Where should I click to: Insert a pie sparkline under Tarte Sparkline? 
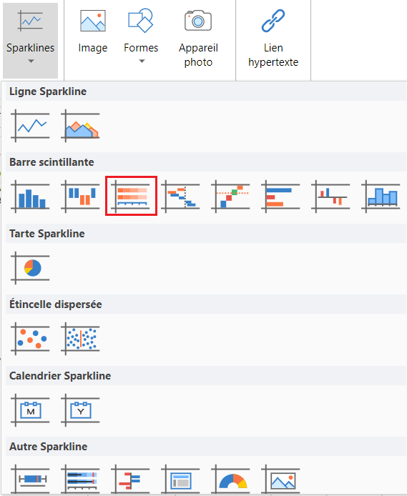30,267
